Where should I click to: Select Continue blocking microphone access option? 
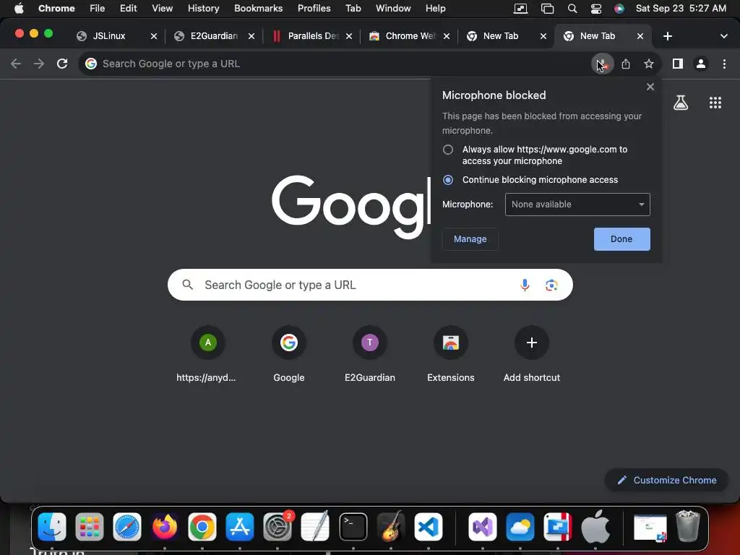[x=448, y=180]
